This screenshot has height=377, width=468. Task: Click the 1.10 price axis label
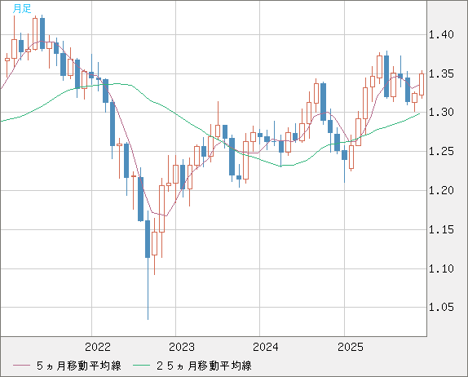pyautogui.click(x=441, y=268)
